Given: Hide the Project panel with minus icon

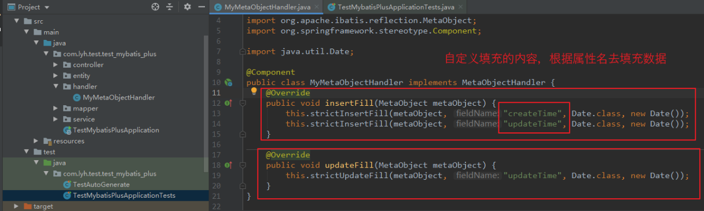Looking at the screenshot, I should coord(201,7).
